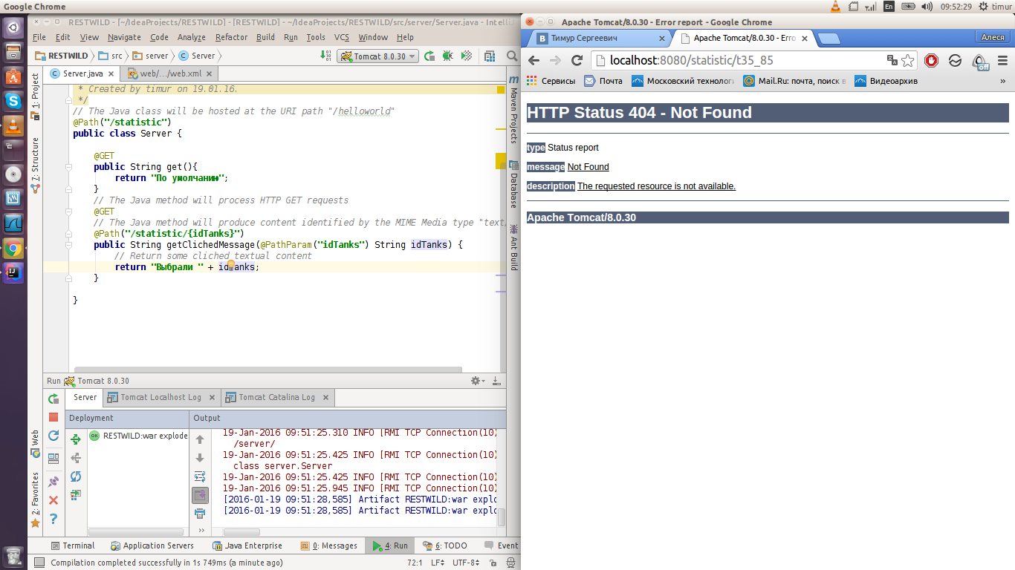
Task: Open the LF line separator selector
Action: [438, 563]
